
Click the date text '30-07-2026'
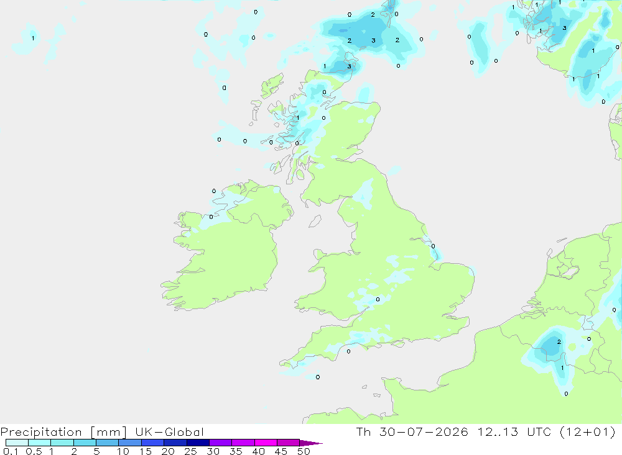pyautogui.click(x=424, y=431)
